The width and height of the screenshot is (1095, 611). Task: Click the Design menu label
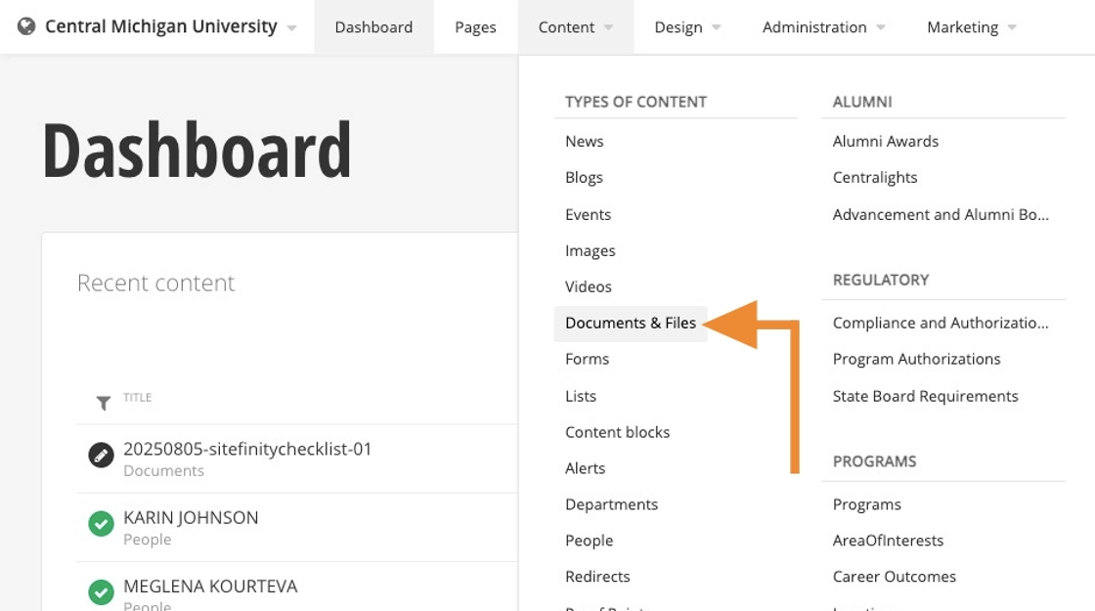[x=679, y=27]
